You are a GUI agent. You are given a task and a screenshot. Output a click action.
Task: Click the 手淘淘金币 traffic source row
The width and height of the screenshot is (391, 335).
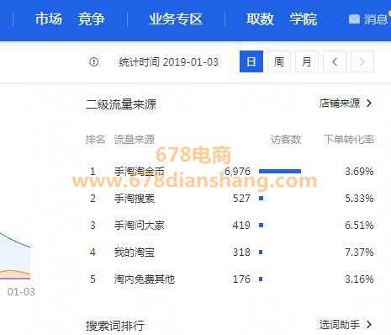(x=230, y=171)
